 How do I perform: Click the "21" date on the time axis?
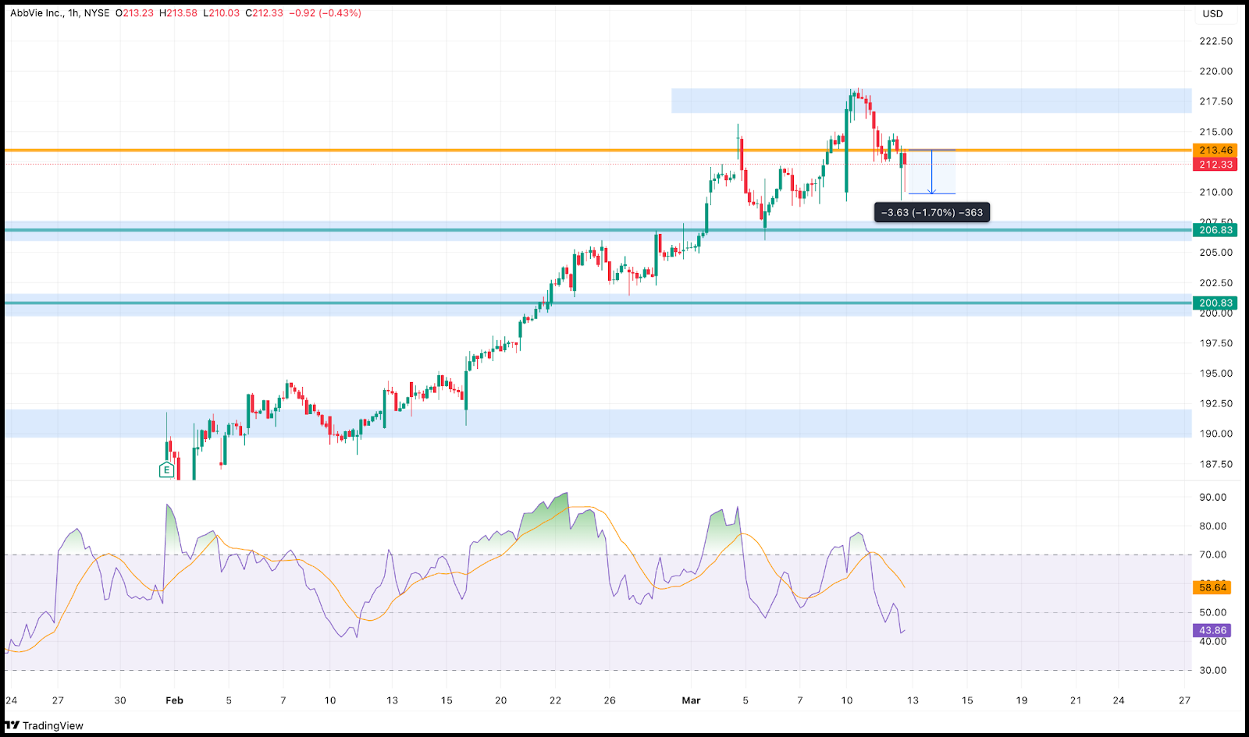click(x=1076, y=700)
